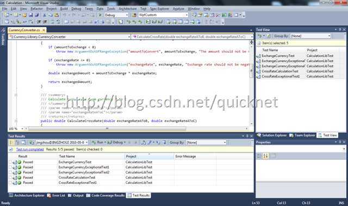Open the WpfCustom find combo box
Image resolution: width=348 pixels, height=206 pixels.
click(x=187, y=15)
